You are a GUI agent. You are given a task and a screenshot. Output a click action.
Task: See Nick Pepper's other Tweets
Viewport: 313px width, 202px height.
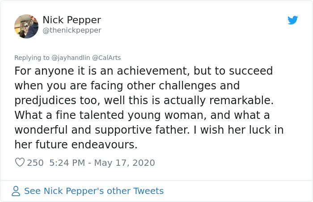coord(94,191)
